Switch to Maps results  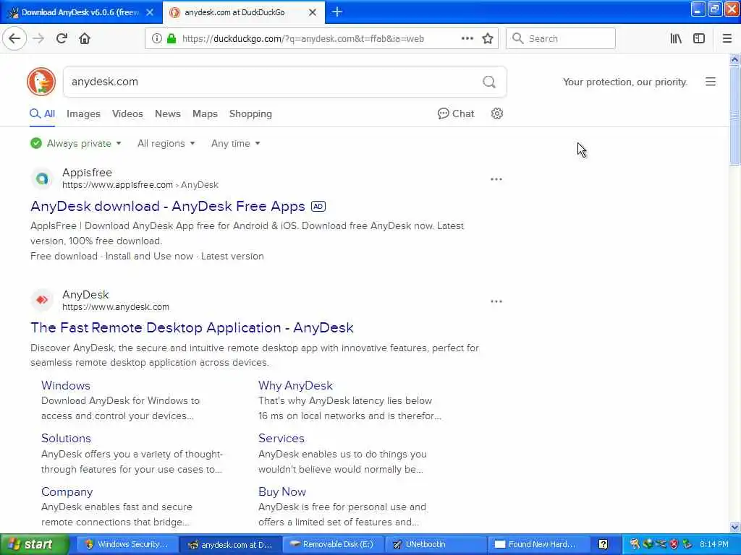coord(205,113)
